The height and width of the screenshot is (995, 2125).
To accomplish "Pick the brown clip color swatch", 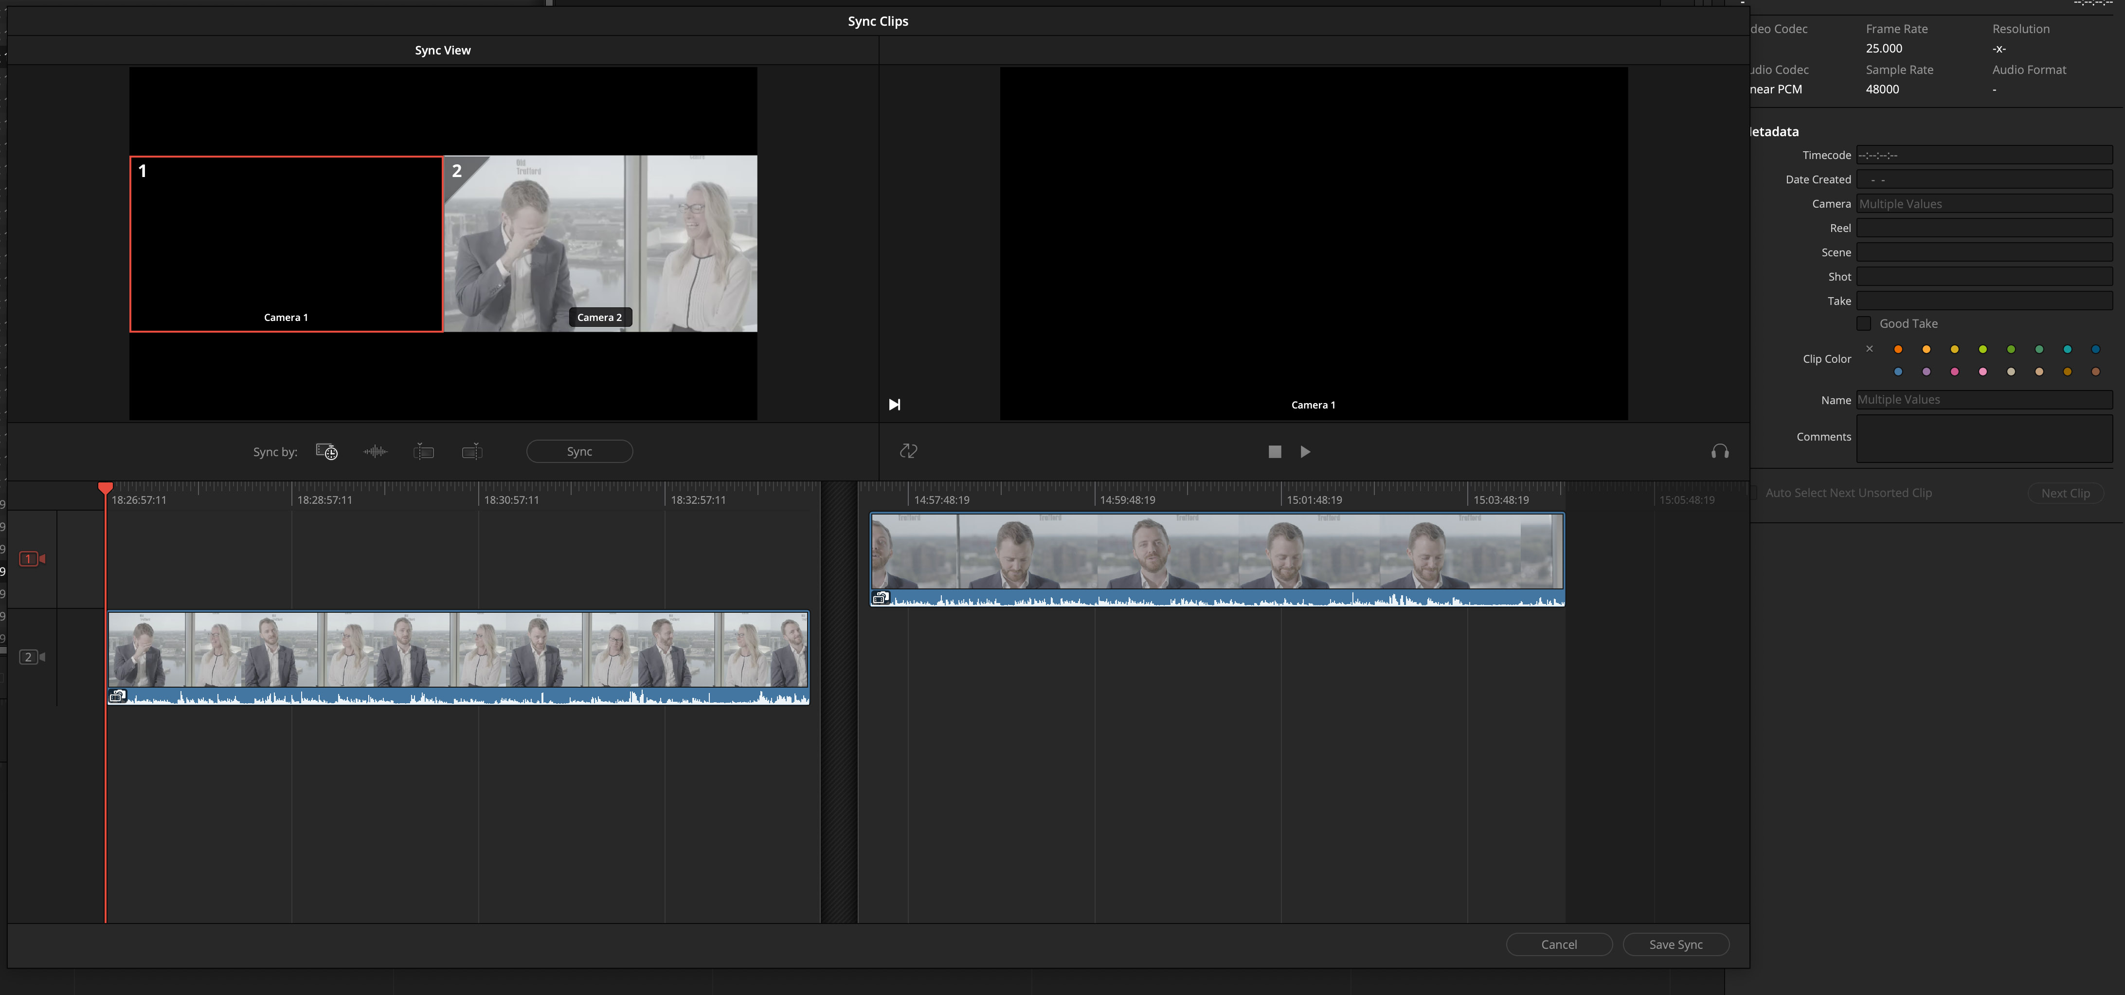I will pos(2095,372).
